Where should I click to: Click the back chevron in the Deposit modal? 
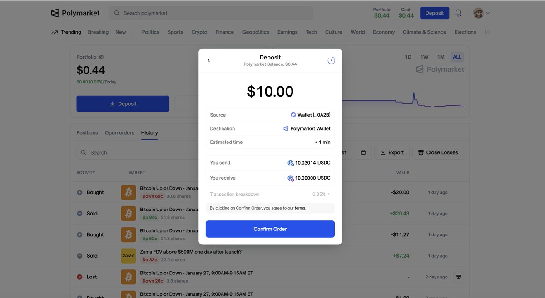pos(208,59)
